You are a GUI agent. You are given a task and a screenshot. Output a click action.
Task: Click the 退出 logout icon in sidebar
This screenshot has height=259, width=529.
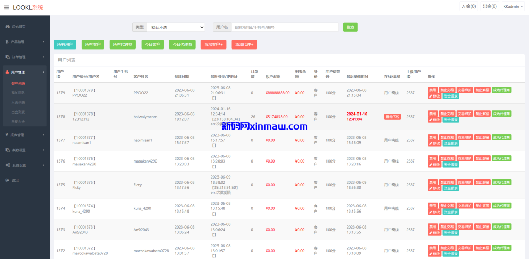[7, 180]
